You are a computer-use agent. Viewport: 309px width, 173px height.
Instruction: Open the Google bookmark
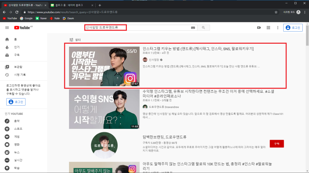(x=26, y=18)
